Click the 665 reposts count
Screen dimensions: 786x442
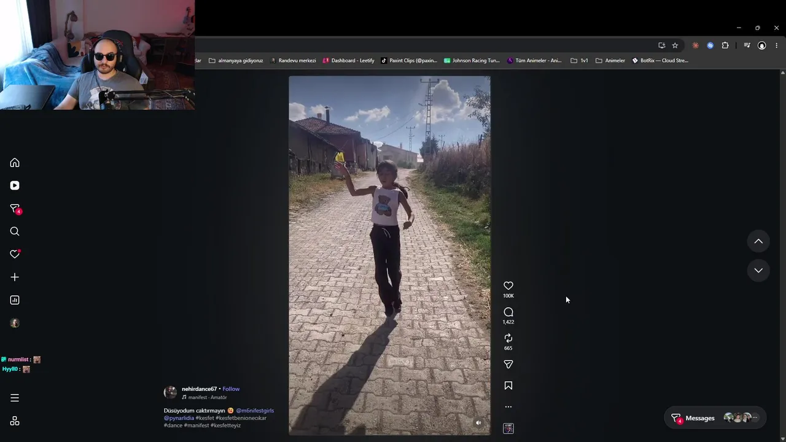[508, 348]
